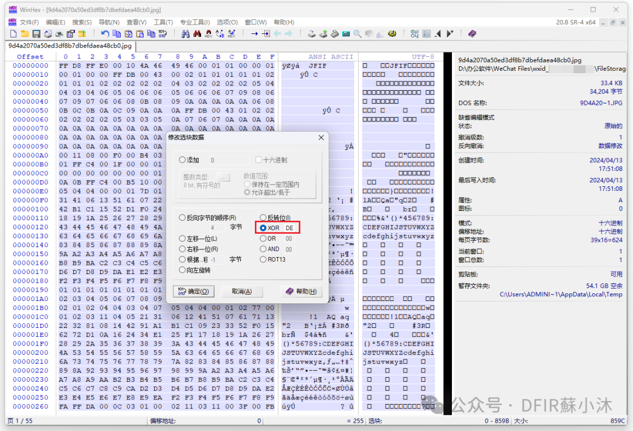
Task: Click the Paste clipboard toolbar icon
Action: tap(140, 34)
